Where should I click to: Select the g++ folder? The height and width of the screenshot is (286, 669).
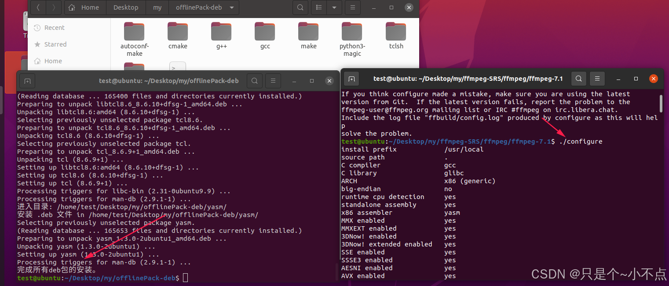pos(221,36)
